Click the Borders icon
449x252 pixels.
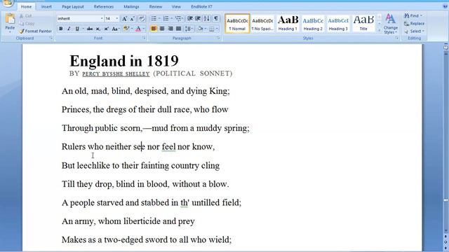[x=212, y=29]
